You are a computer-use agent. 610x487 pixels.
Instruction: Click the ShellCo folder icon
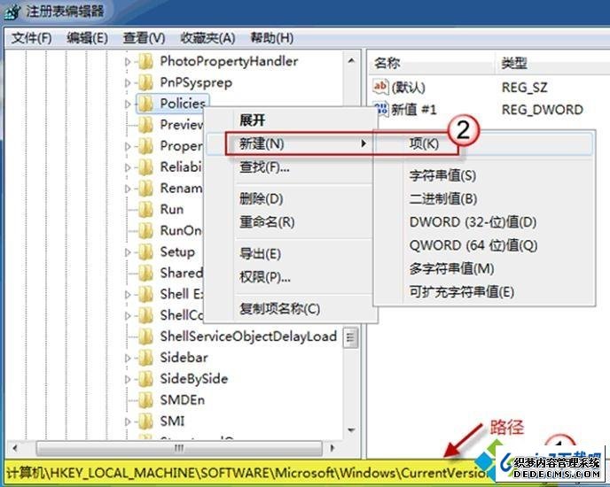click(145, 315)
